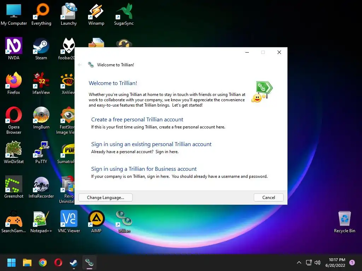Select the Firefox desktop shortcut
Image resolution: width=362 pixels, height=271 pixels.
point(14,83)
